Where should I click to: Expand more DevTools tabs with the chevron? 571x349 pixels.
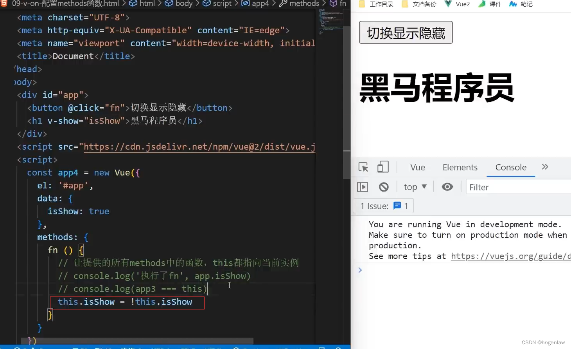pyautogui.click(x=545, y=167)
